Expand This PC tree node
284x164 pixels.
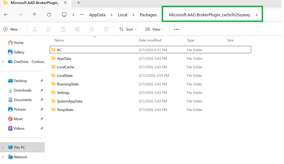pyautogui.click(x=3, y=147)
